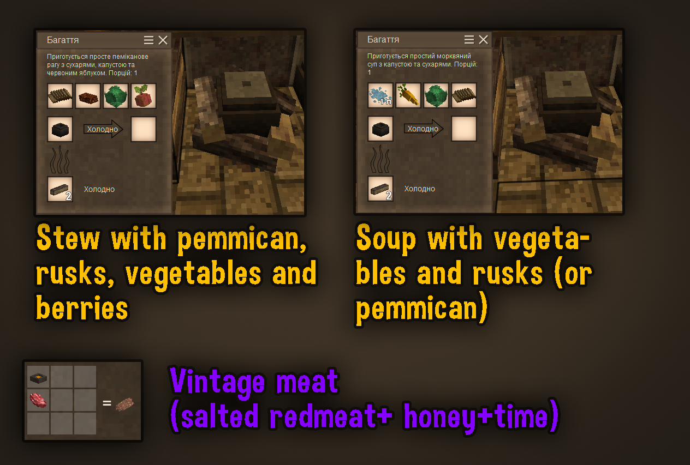The height and width of the screenshot is (465, 690).
Task: Click the rusks slot in the stew recipe
Action: coord(60,96)
